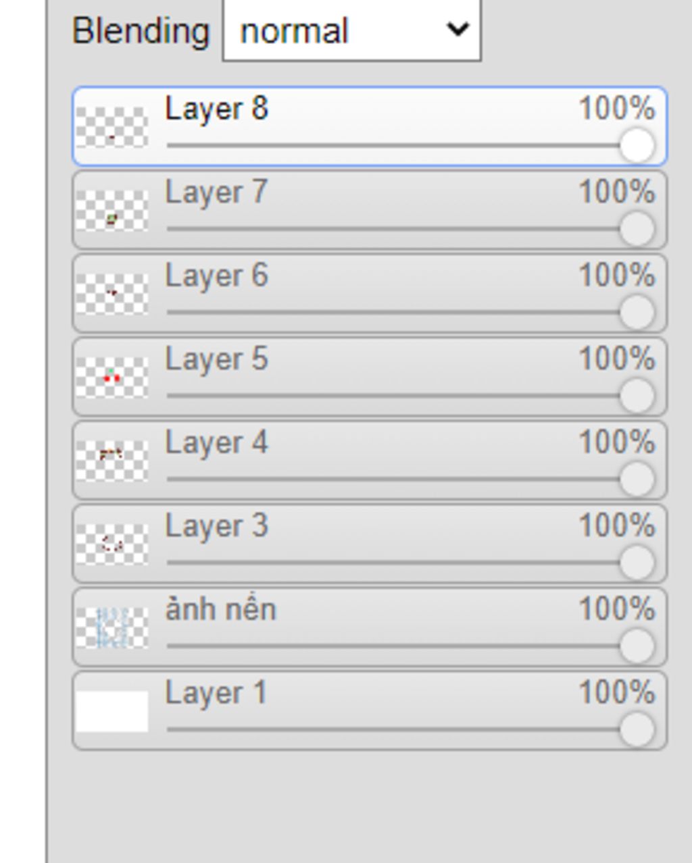Click the Layer 6 thumbnail
Viewport: 692px width, 863px height.
coord(112,294)
